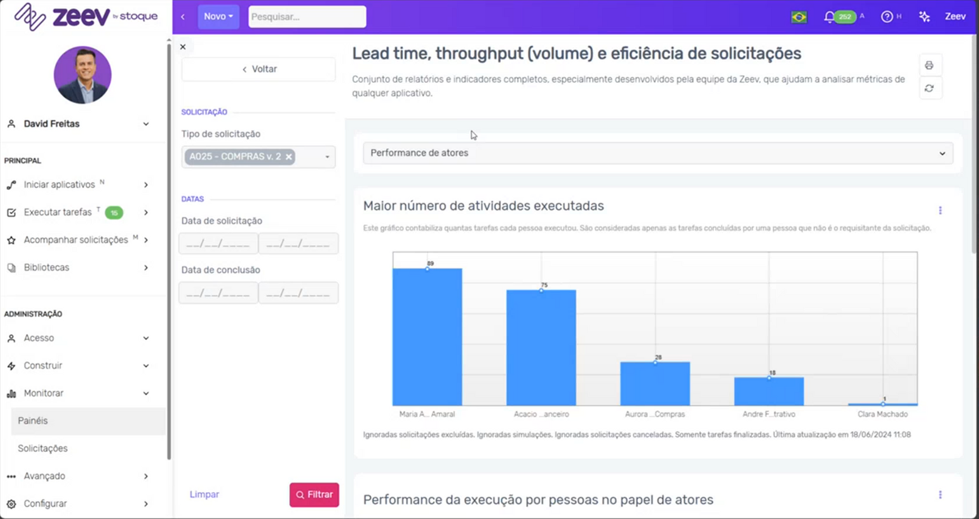
Task: Open options menu for Maior número chart
Action: 940,211
